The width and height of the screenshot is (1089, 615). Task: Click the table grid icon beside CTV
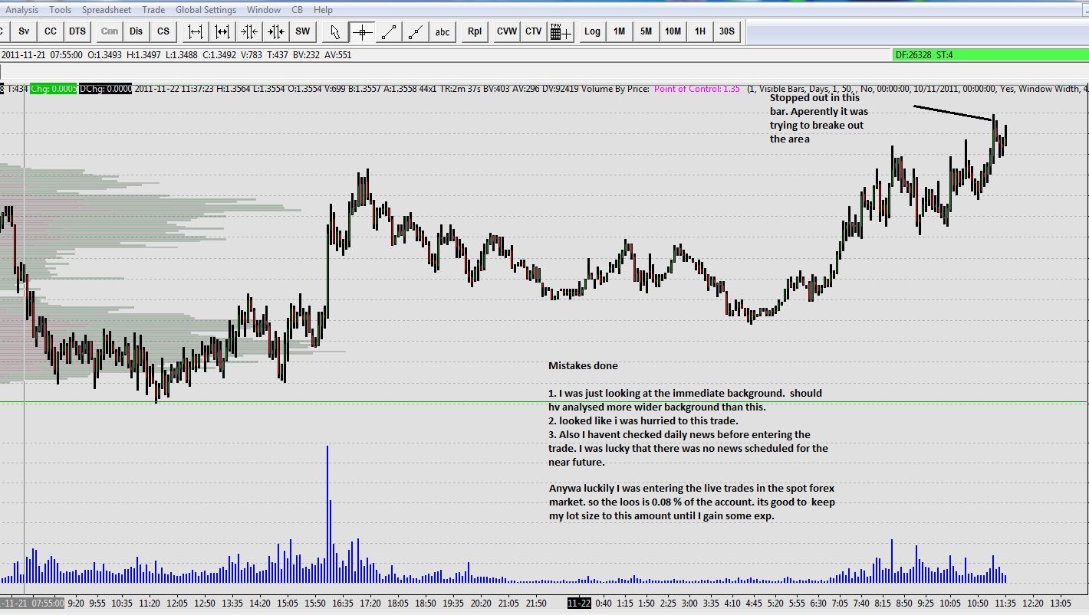pos(561,31)
